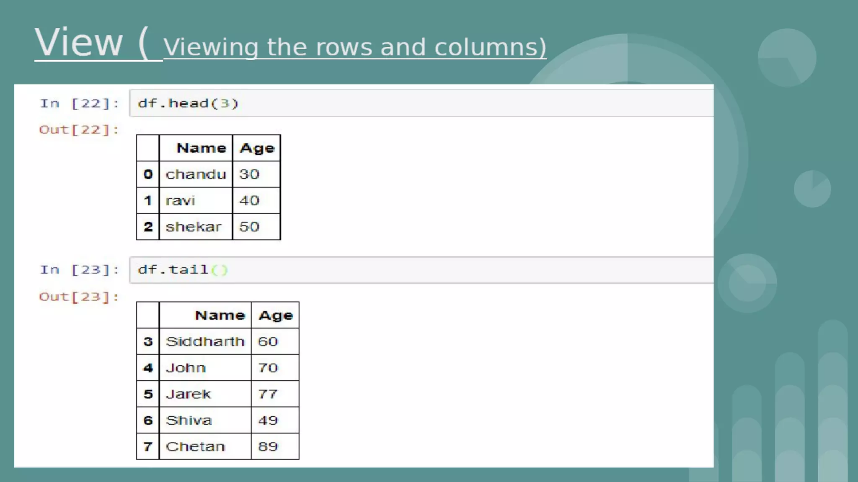Click the In [22] prompt label
The height and width of the screenshot is (482, 858).
pos(80,103)
